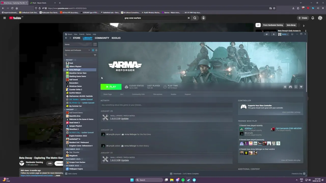The image size is (326, 183).
Task: Open the Games and Software filter dropdown
Action: click(77, 50)
